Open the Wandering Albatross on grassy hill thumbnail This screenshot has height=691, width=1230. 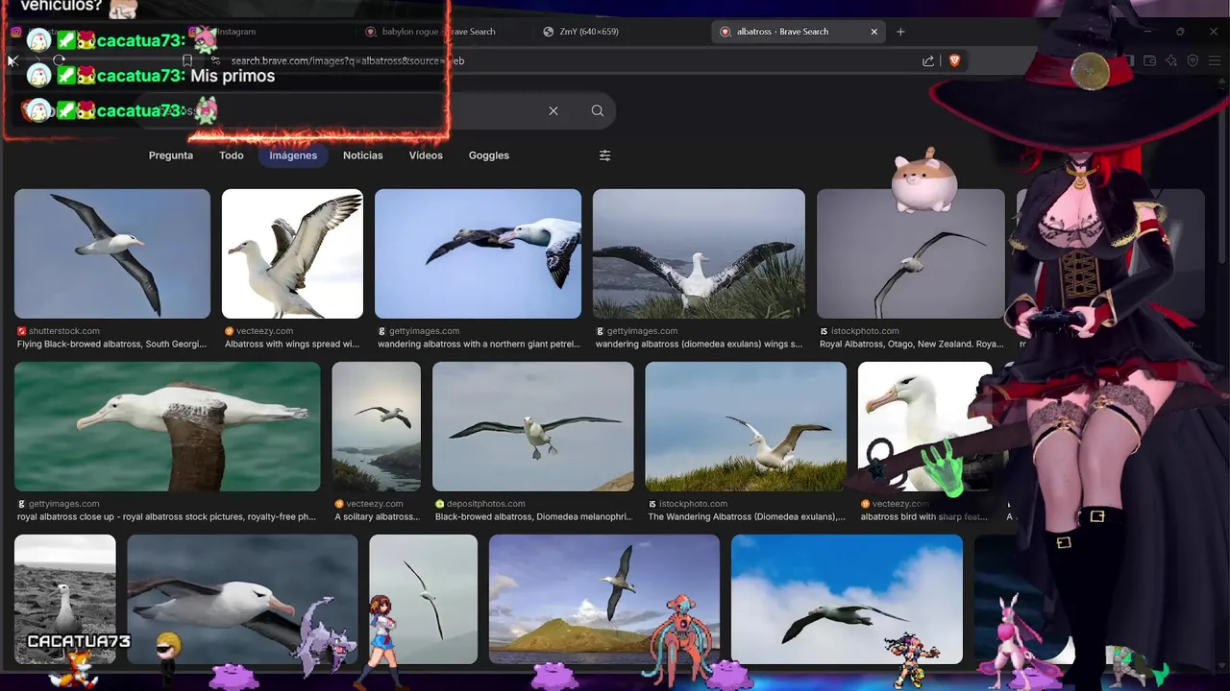tap(746, 426)
